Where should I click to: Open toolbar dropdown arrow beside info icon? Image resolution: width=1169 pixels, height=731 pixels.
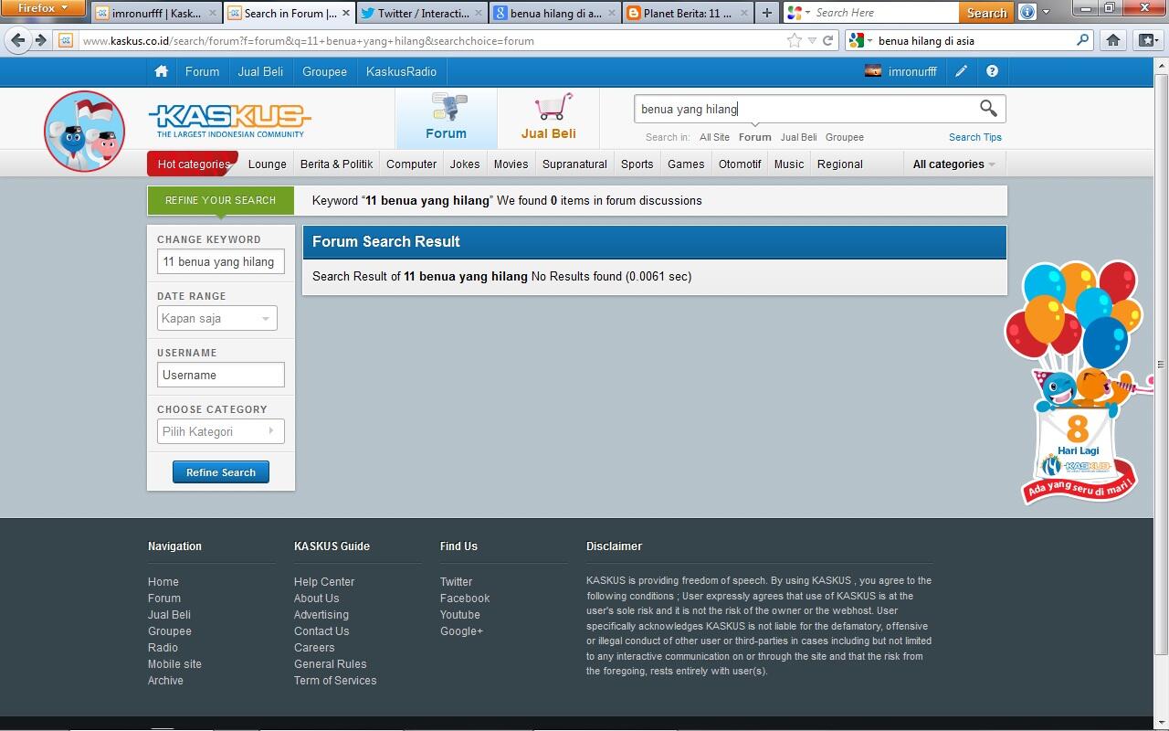[x=1047, y=13]
